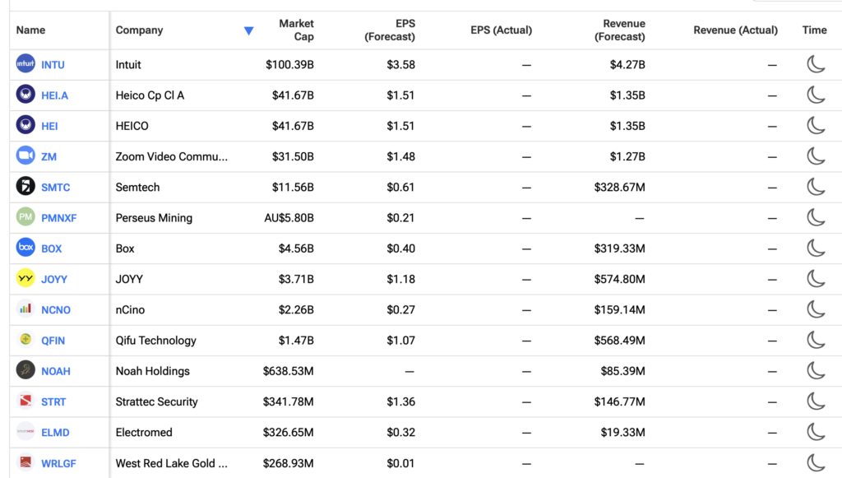Open the HEI.A ticker link
The image size is (842, 478).
click(x=55, y=95)
